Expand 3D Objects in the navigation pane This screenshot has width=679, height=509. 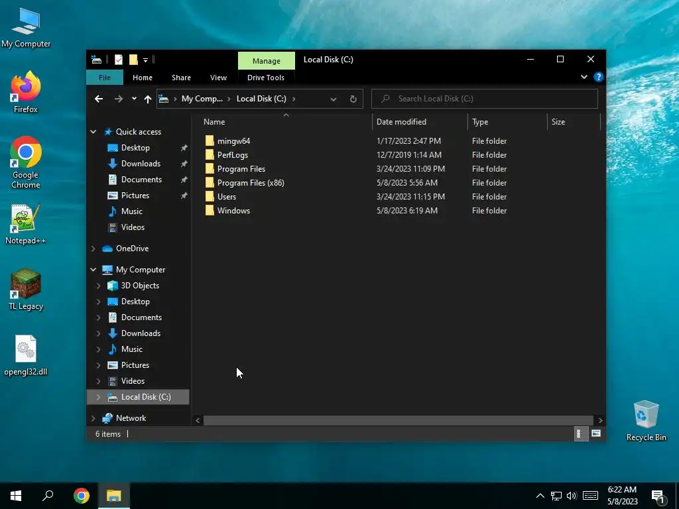pos(98,286)
